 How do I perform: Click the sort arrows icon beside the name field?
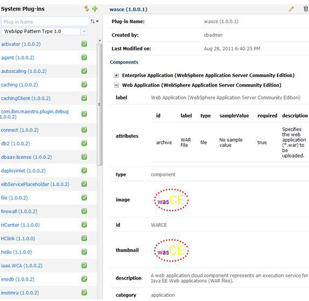click(94, 21)
